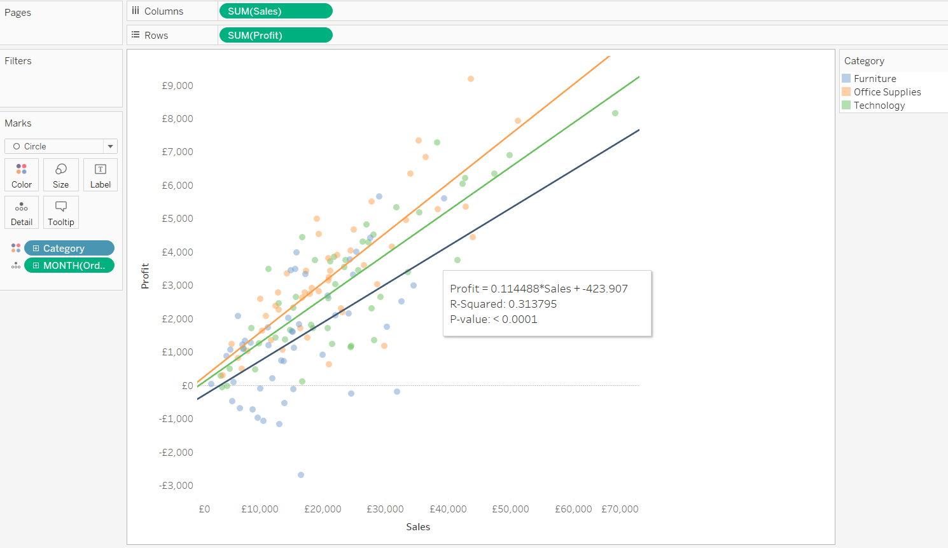Expand the MONTH(Ord.. pill hierarchy
This screenshot has width=948, height=548.
(36, 266)
